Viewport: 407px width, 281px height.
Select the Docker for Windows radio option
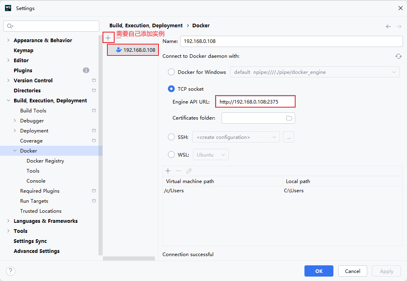[171, 72]
